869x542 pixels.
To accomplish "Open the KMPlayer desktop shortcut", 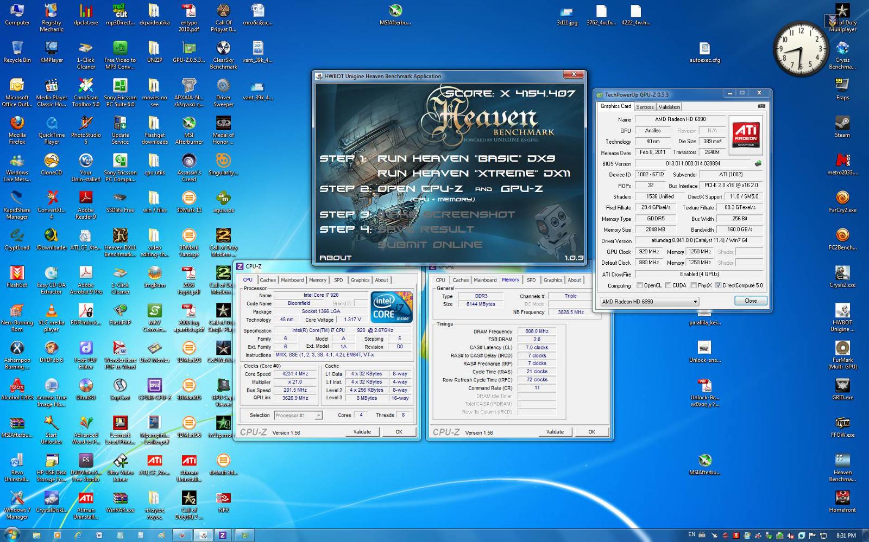I will tap(51, 52).
